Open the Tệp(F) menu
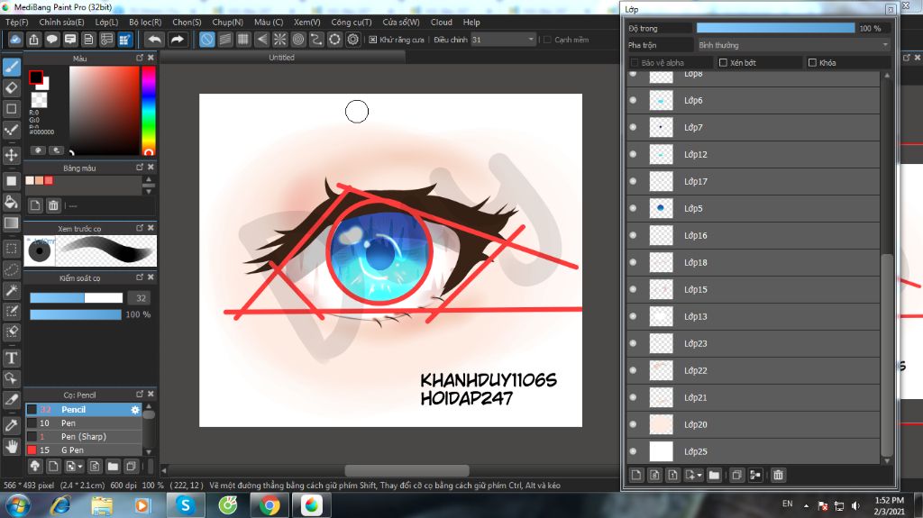The height and width of the screenshot is (518, 923). pos(16,22)
